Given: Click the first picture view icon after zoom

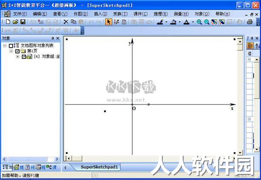Looking at the screenshot, I should coord(214,22).
